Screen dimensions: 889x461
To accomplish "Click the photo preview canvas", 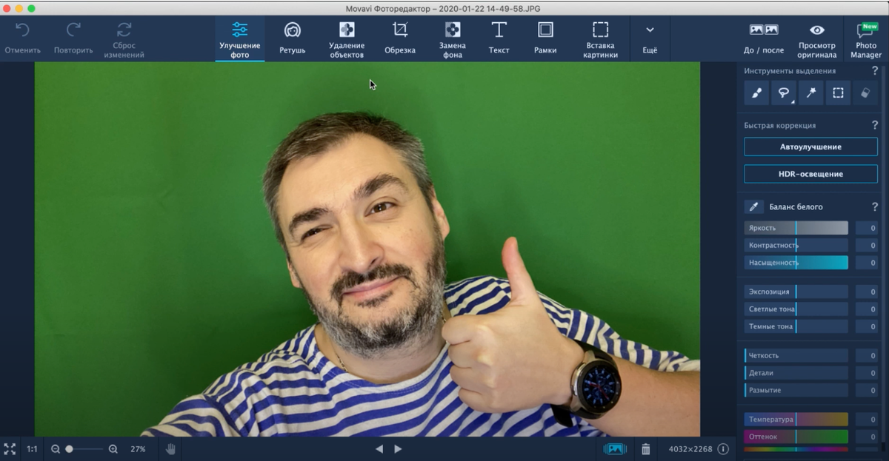I will coord(367,249).
